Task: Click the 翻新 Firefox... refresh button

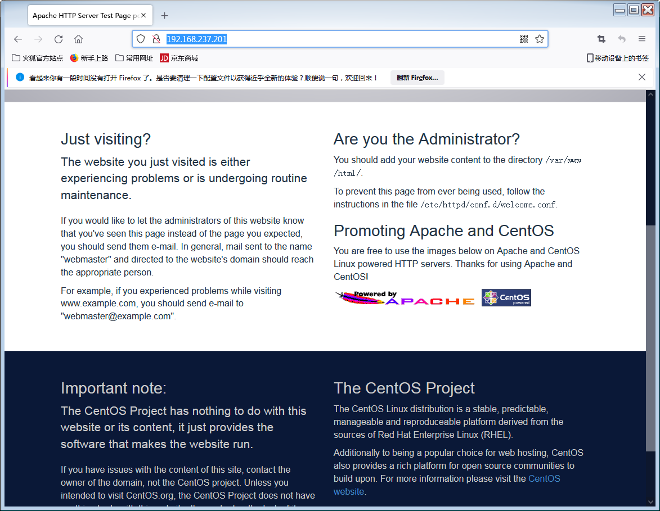Action: pyautogui.click(x=417, y=78)
